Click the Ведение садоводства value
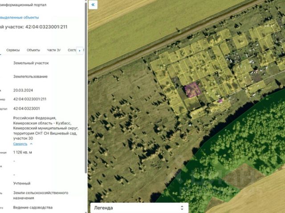This screenshot has width=285, height=213. pyautogui.click(x=33, y=208)
